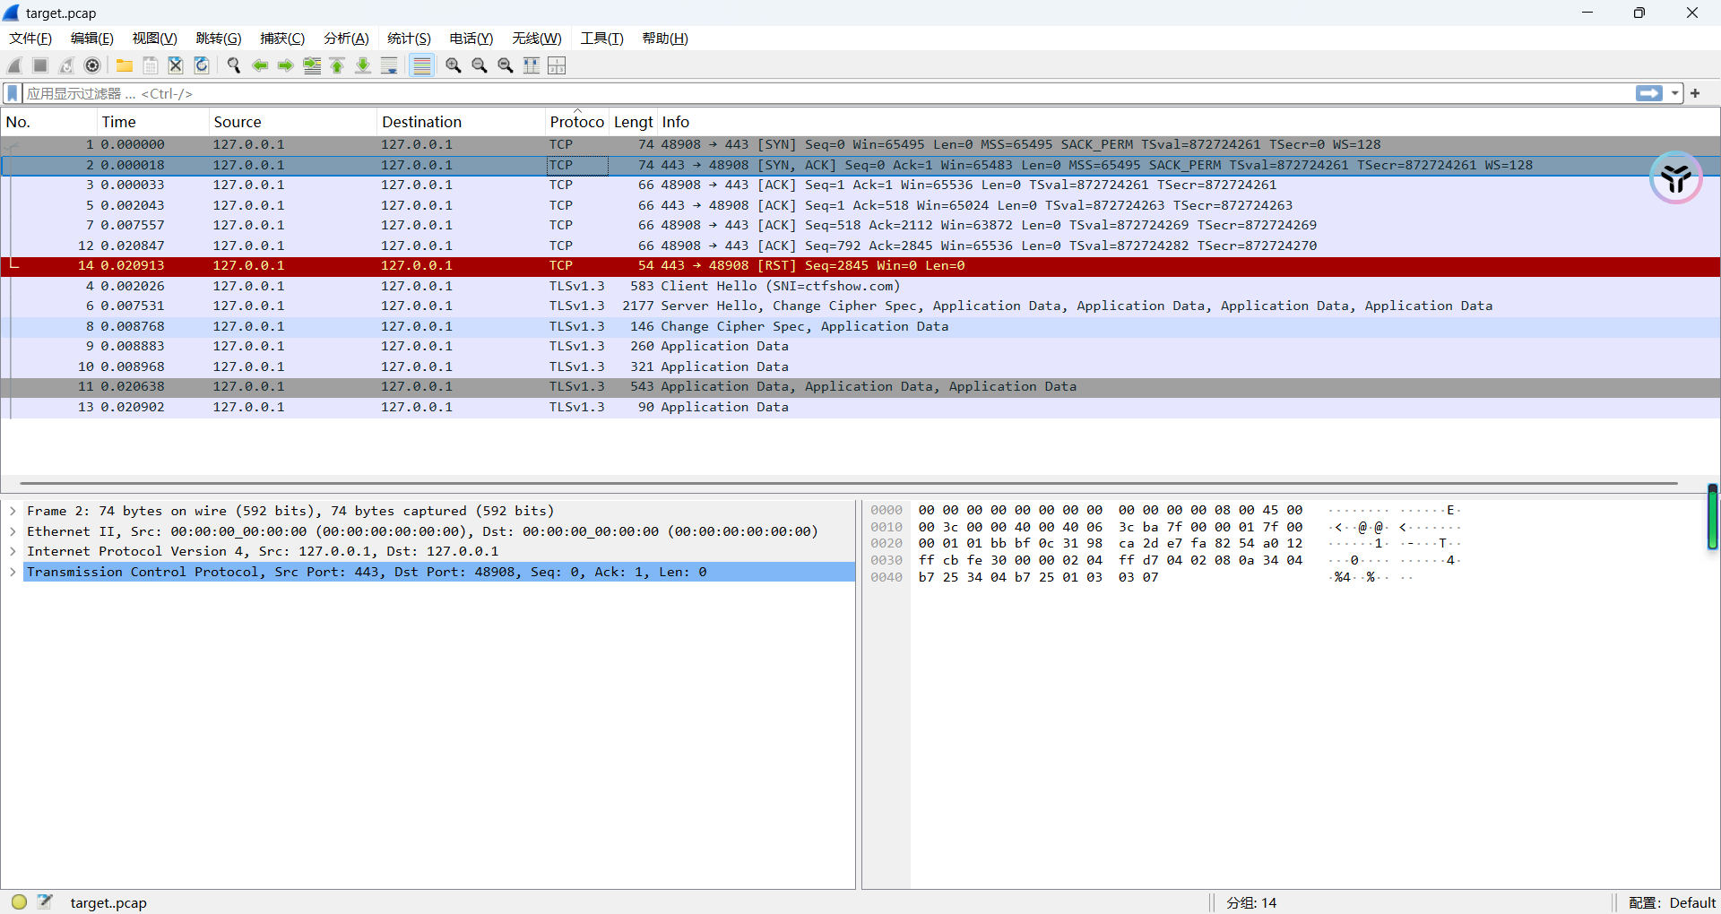Click the 配置: Default profile status
Screen dimensions: 1721x914
click(1672, 902)
